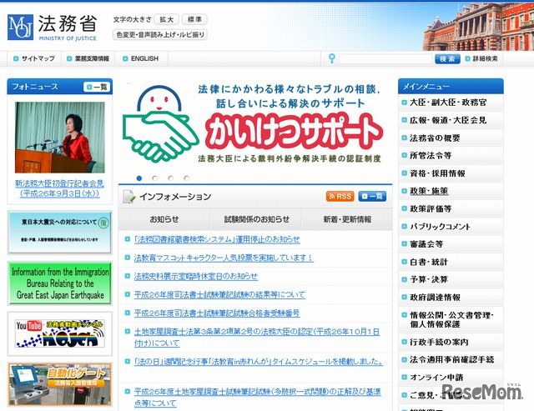This screenshot has width=534, height=411.
Task: Open パブリックコメント menu item
Action: click(x=451, y=226)
